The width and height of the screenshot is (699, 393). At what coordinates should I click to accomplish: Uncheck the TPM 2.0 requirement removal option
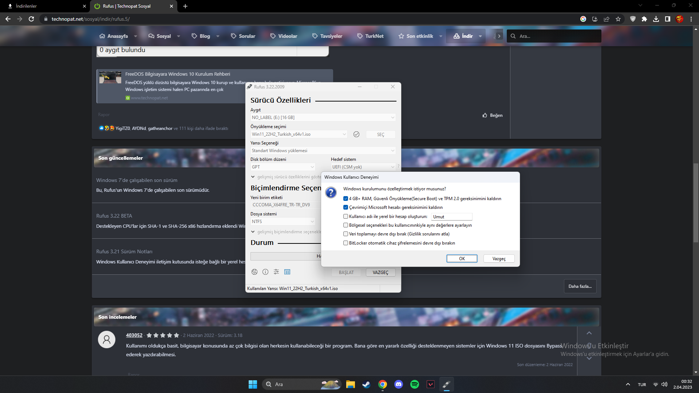coord(345,199)
